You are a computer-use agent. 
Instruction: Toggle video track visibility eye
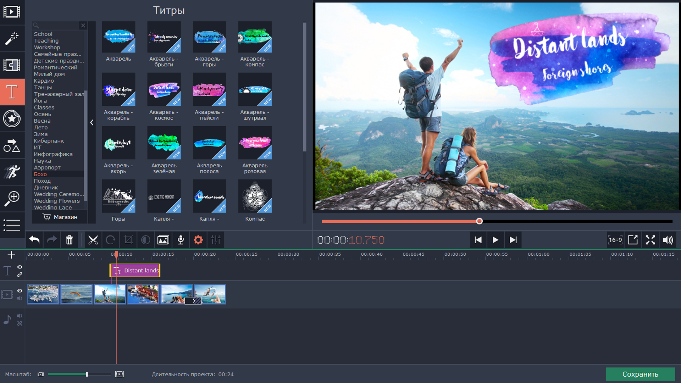click(20, 291)
